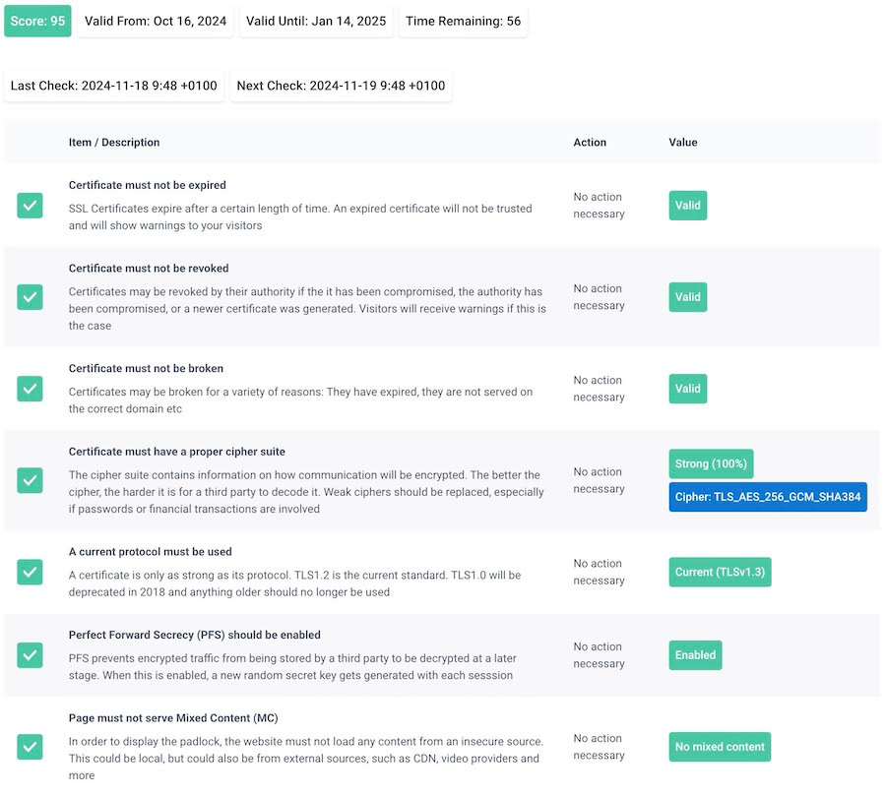The image size is (886, 797).
Task: Click the "Valid" badge for revoked certificate check
Action: click(x=687, y=297)
